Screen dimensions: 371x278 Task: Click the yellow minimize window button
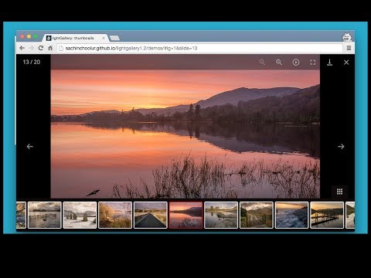(29, 37)
